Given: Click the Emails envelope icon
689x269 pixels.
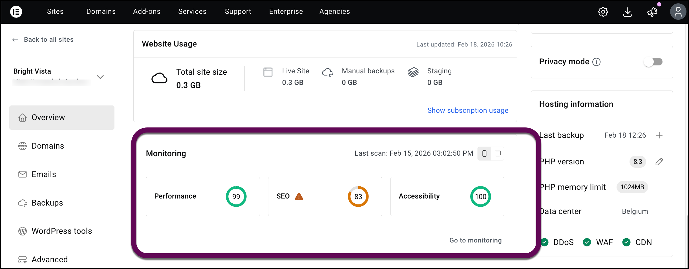Looking at the screenshot, I should pyautogui.click(x=22, y=174).
